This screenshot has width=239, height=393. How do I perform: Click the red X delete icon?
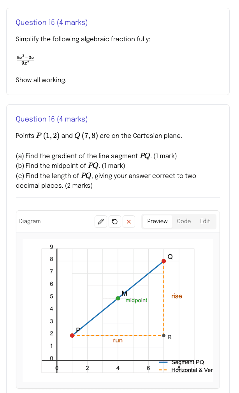click(128, 221)
